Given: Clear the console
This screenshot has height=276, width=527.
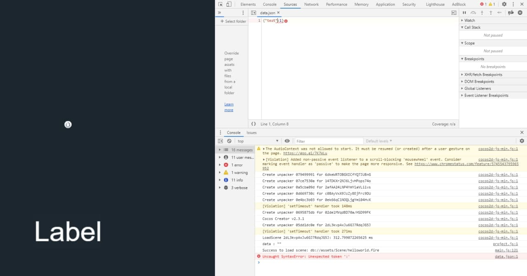Looking at the screenshot, I should pyautogui.click(x=229, y=141).
